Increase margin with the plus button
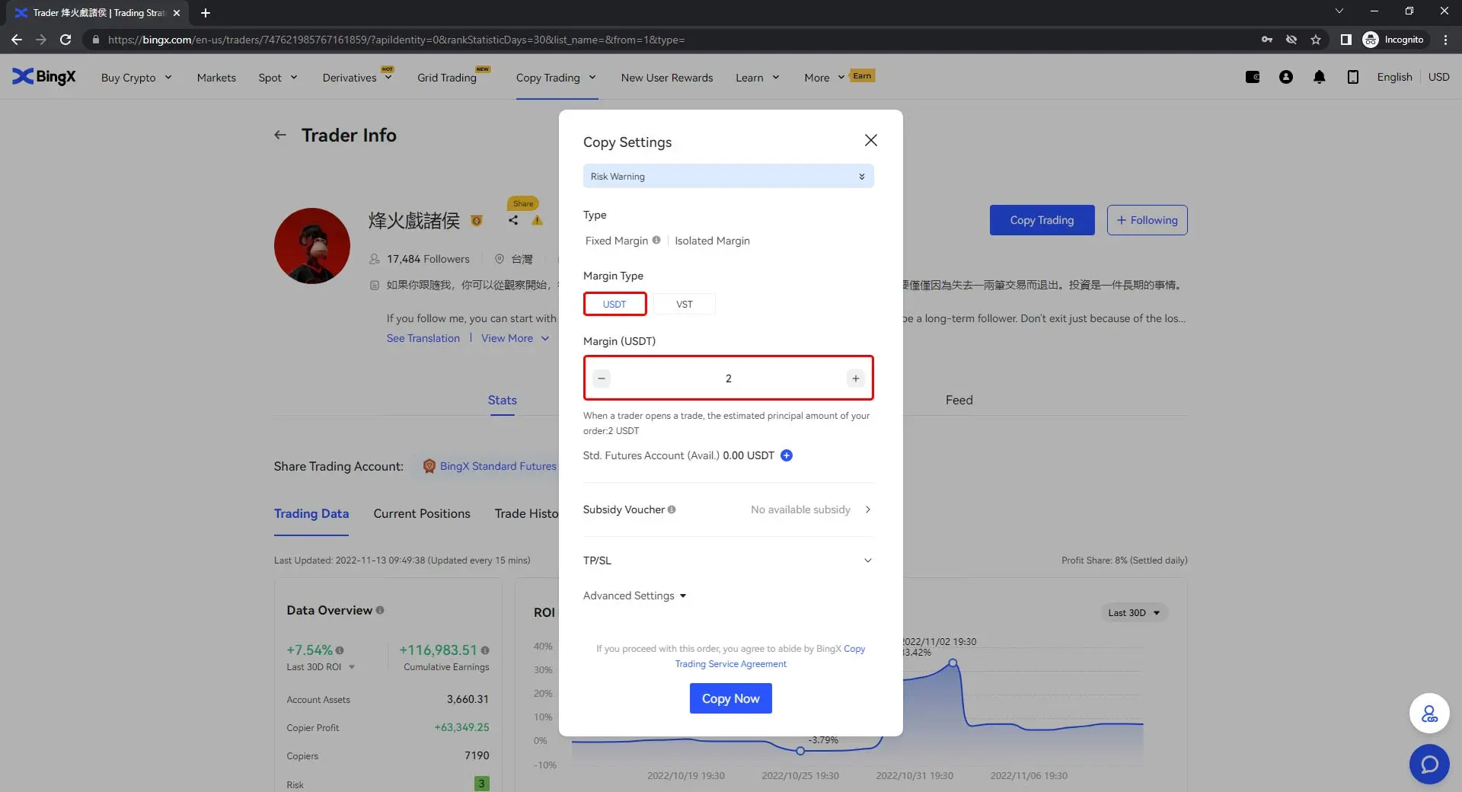 856,378
